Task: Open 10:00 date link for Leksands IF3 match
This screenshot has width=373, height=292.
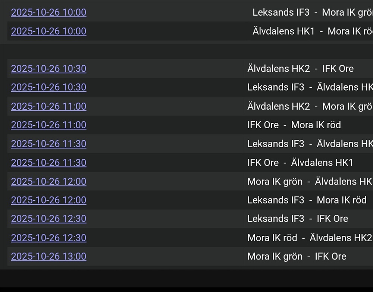Action: tap(48, 12)
